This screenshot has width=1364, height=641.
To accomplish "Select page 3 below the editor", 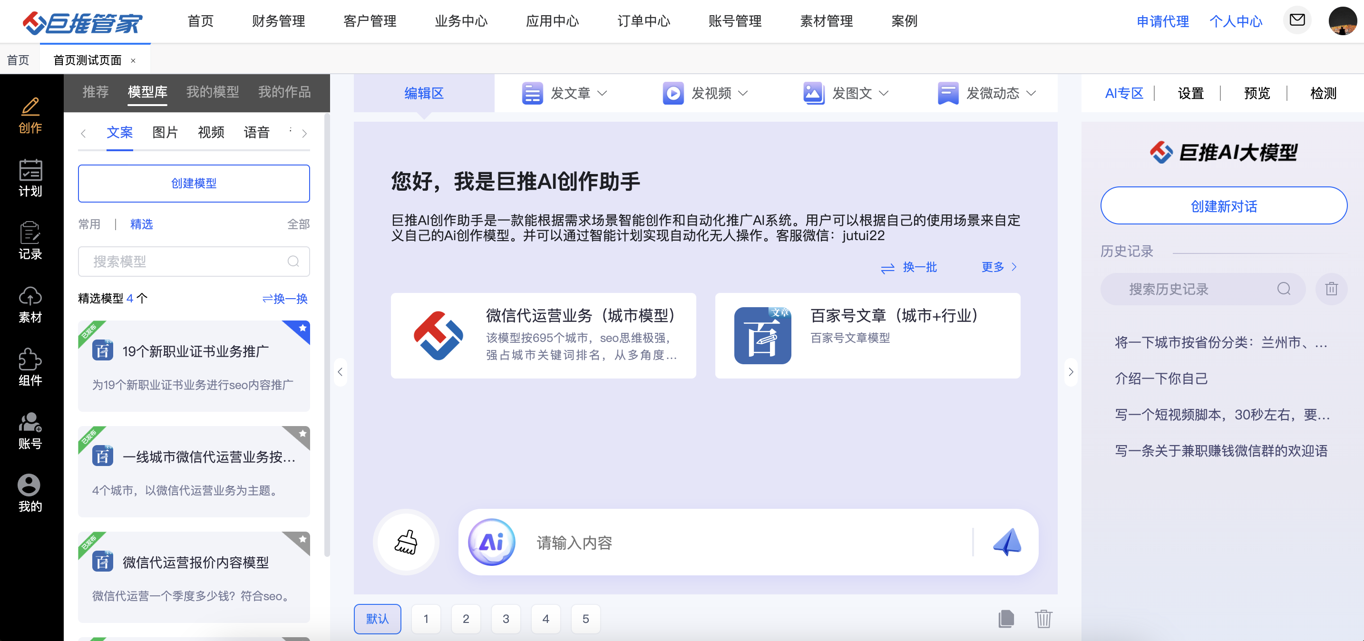I will tap(506, 618).
